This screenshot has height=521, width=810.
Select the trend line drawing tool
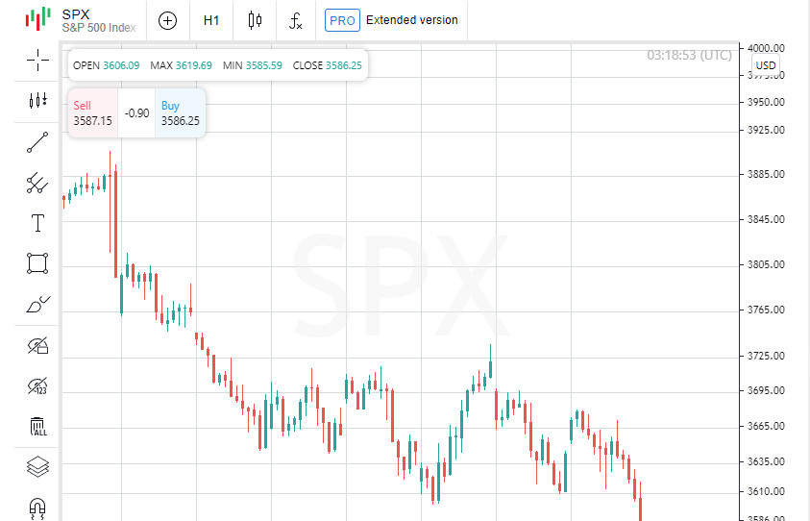[x=37, y=142]
